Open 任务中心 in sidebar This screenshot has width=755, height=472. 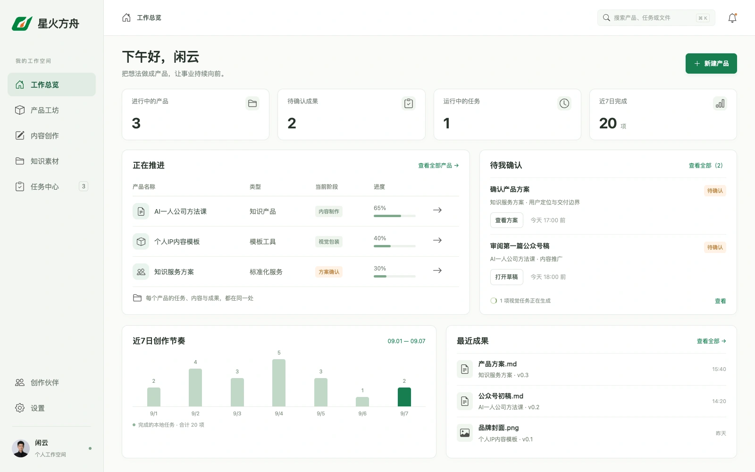[x=51, y=186]
